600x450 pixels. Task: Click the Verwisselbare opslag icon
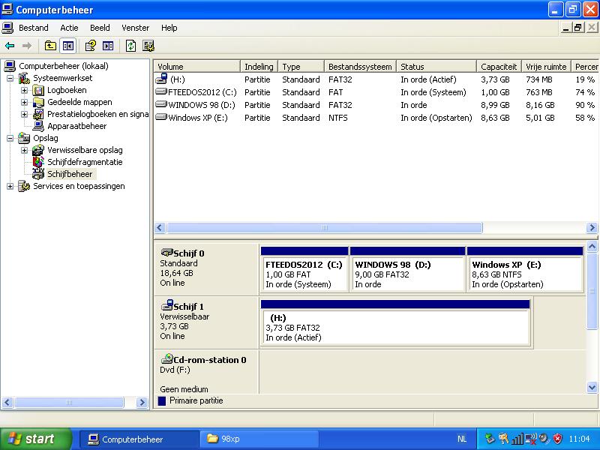(38, 150)
